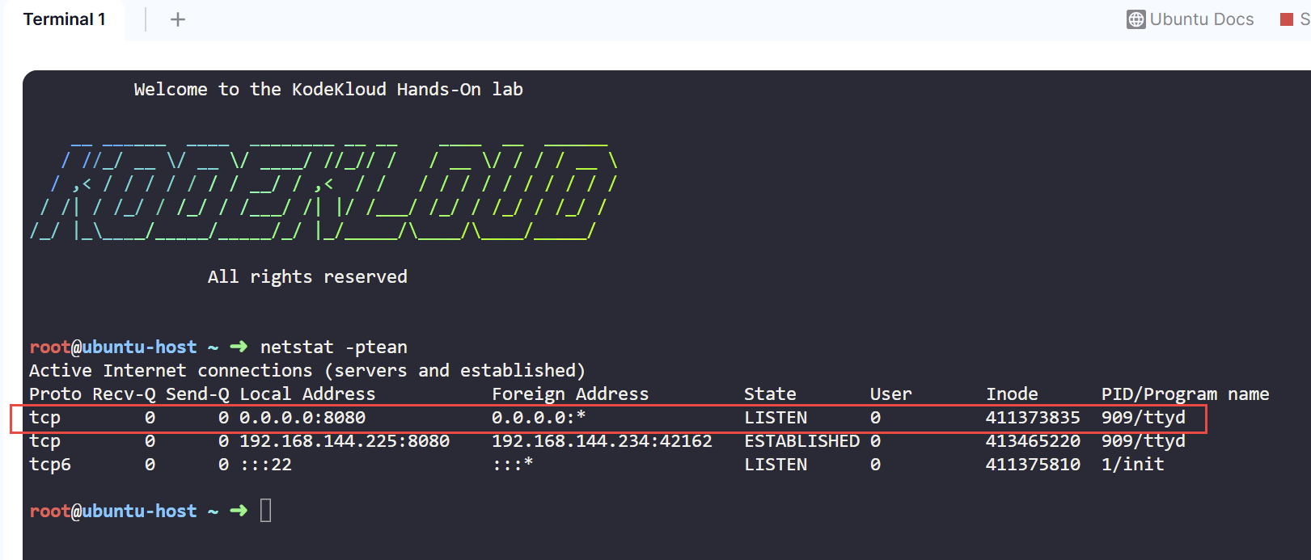Click foreign address '192.168.144.234:42162'
This screenshot has height=560, width=1311.
tap(602, 440)
